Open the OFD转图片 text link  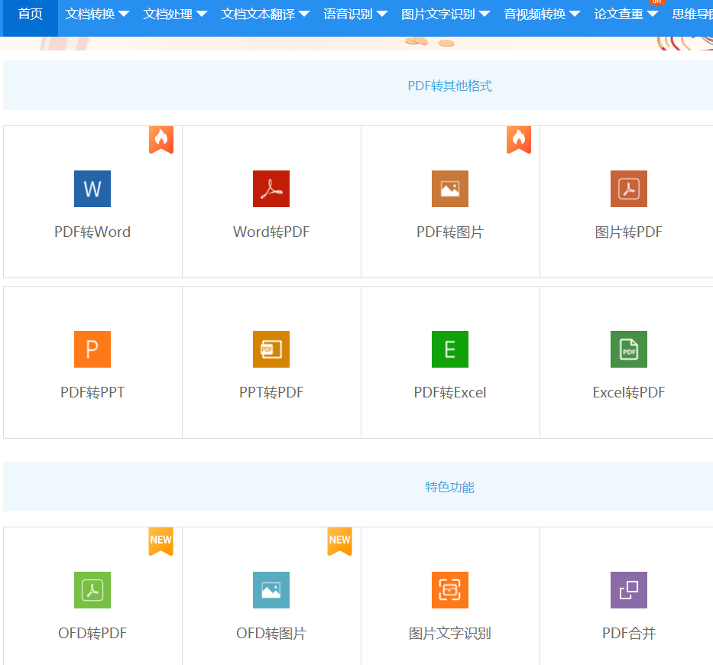tap(271, 633)
